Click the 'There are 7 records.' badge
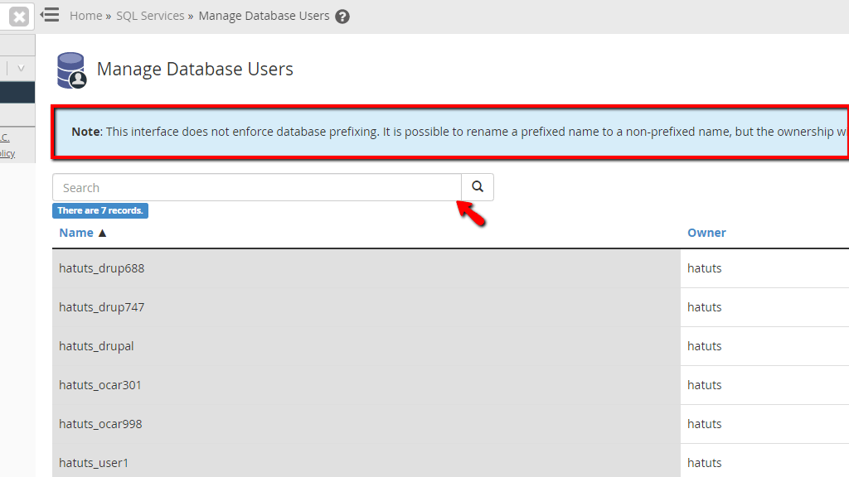849x477 pixels. point(100,210)
